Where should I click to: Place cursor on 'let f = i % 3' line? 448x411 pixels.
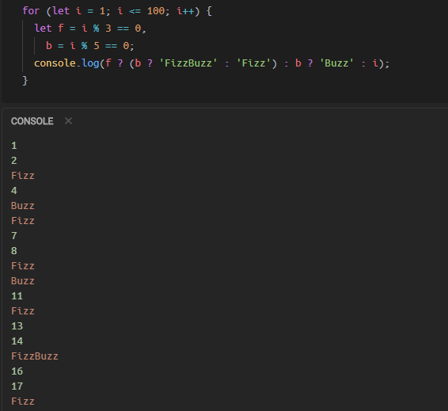(90, 29)
